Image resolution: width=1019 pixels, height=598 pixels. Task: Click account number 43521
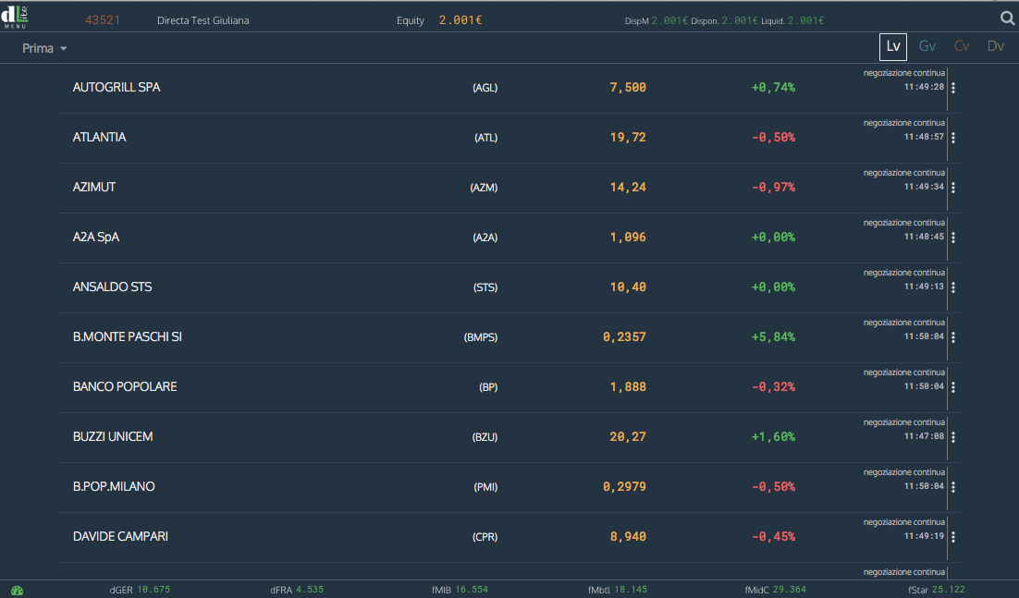(x=103, y=20)
